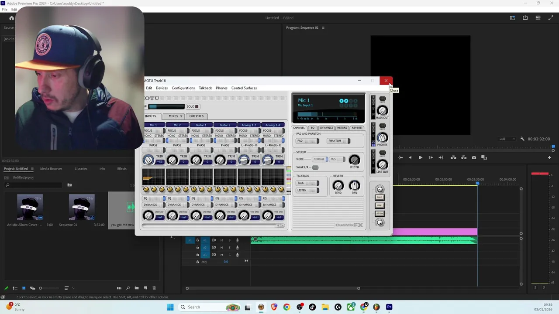Open Effects panel tab in Premiere
The image size is (559, 314).
coord(122,169)
